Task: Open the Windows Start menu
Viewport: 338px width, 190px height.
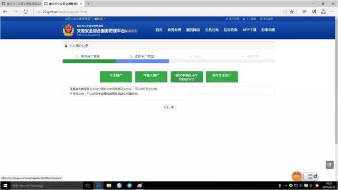Action: [5, 185]
